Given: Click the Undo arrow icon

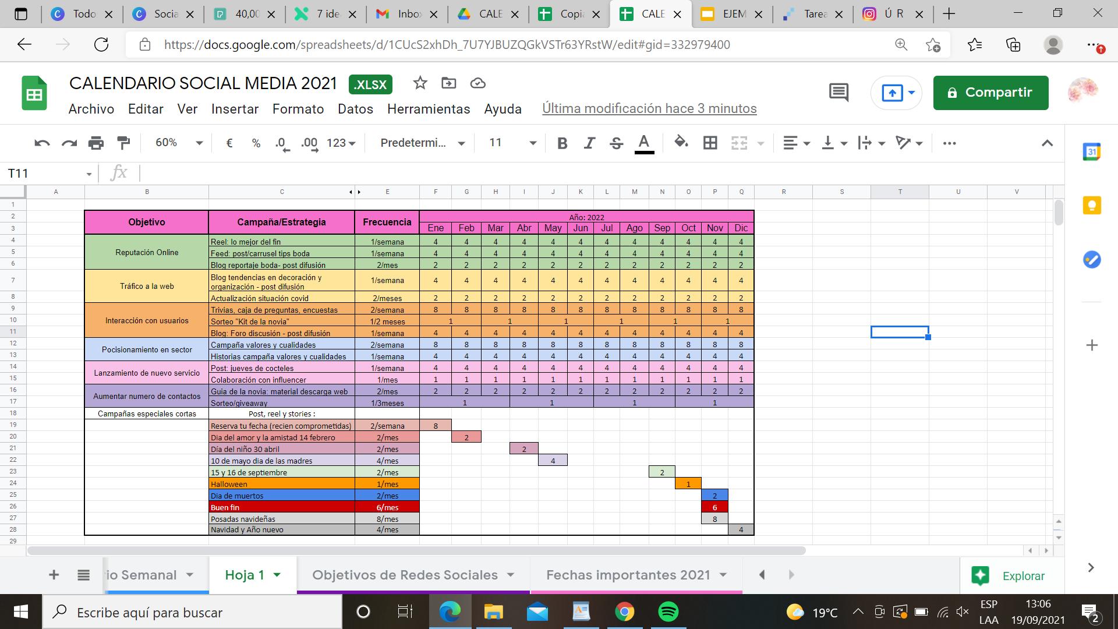Looking at the screenshot, I should click(x=42, y=143).
